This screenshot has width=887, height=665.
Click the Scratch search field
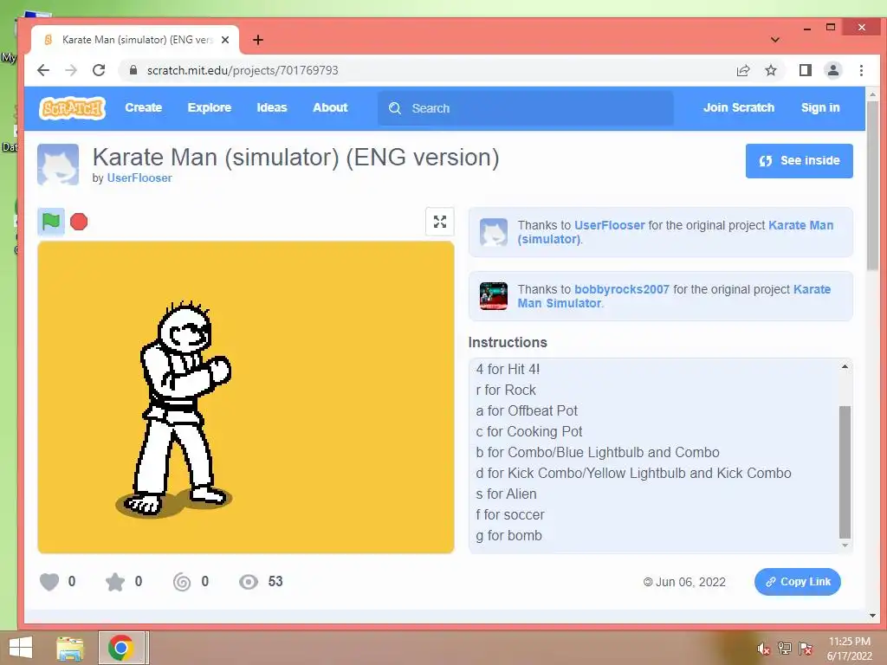(x=526, y=108)
